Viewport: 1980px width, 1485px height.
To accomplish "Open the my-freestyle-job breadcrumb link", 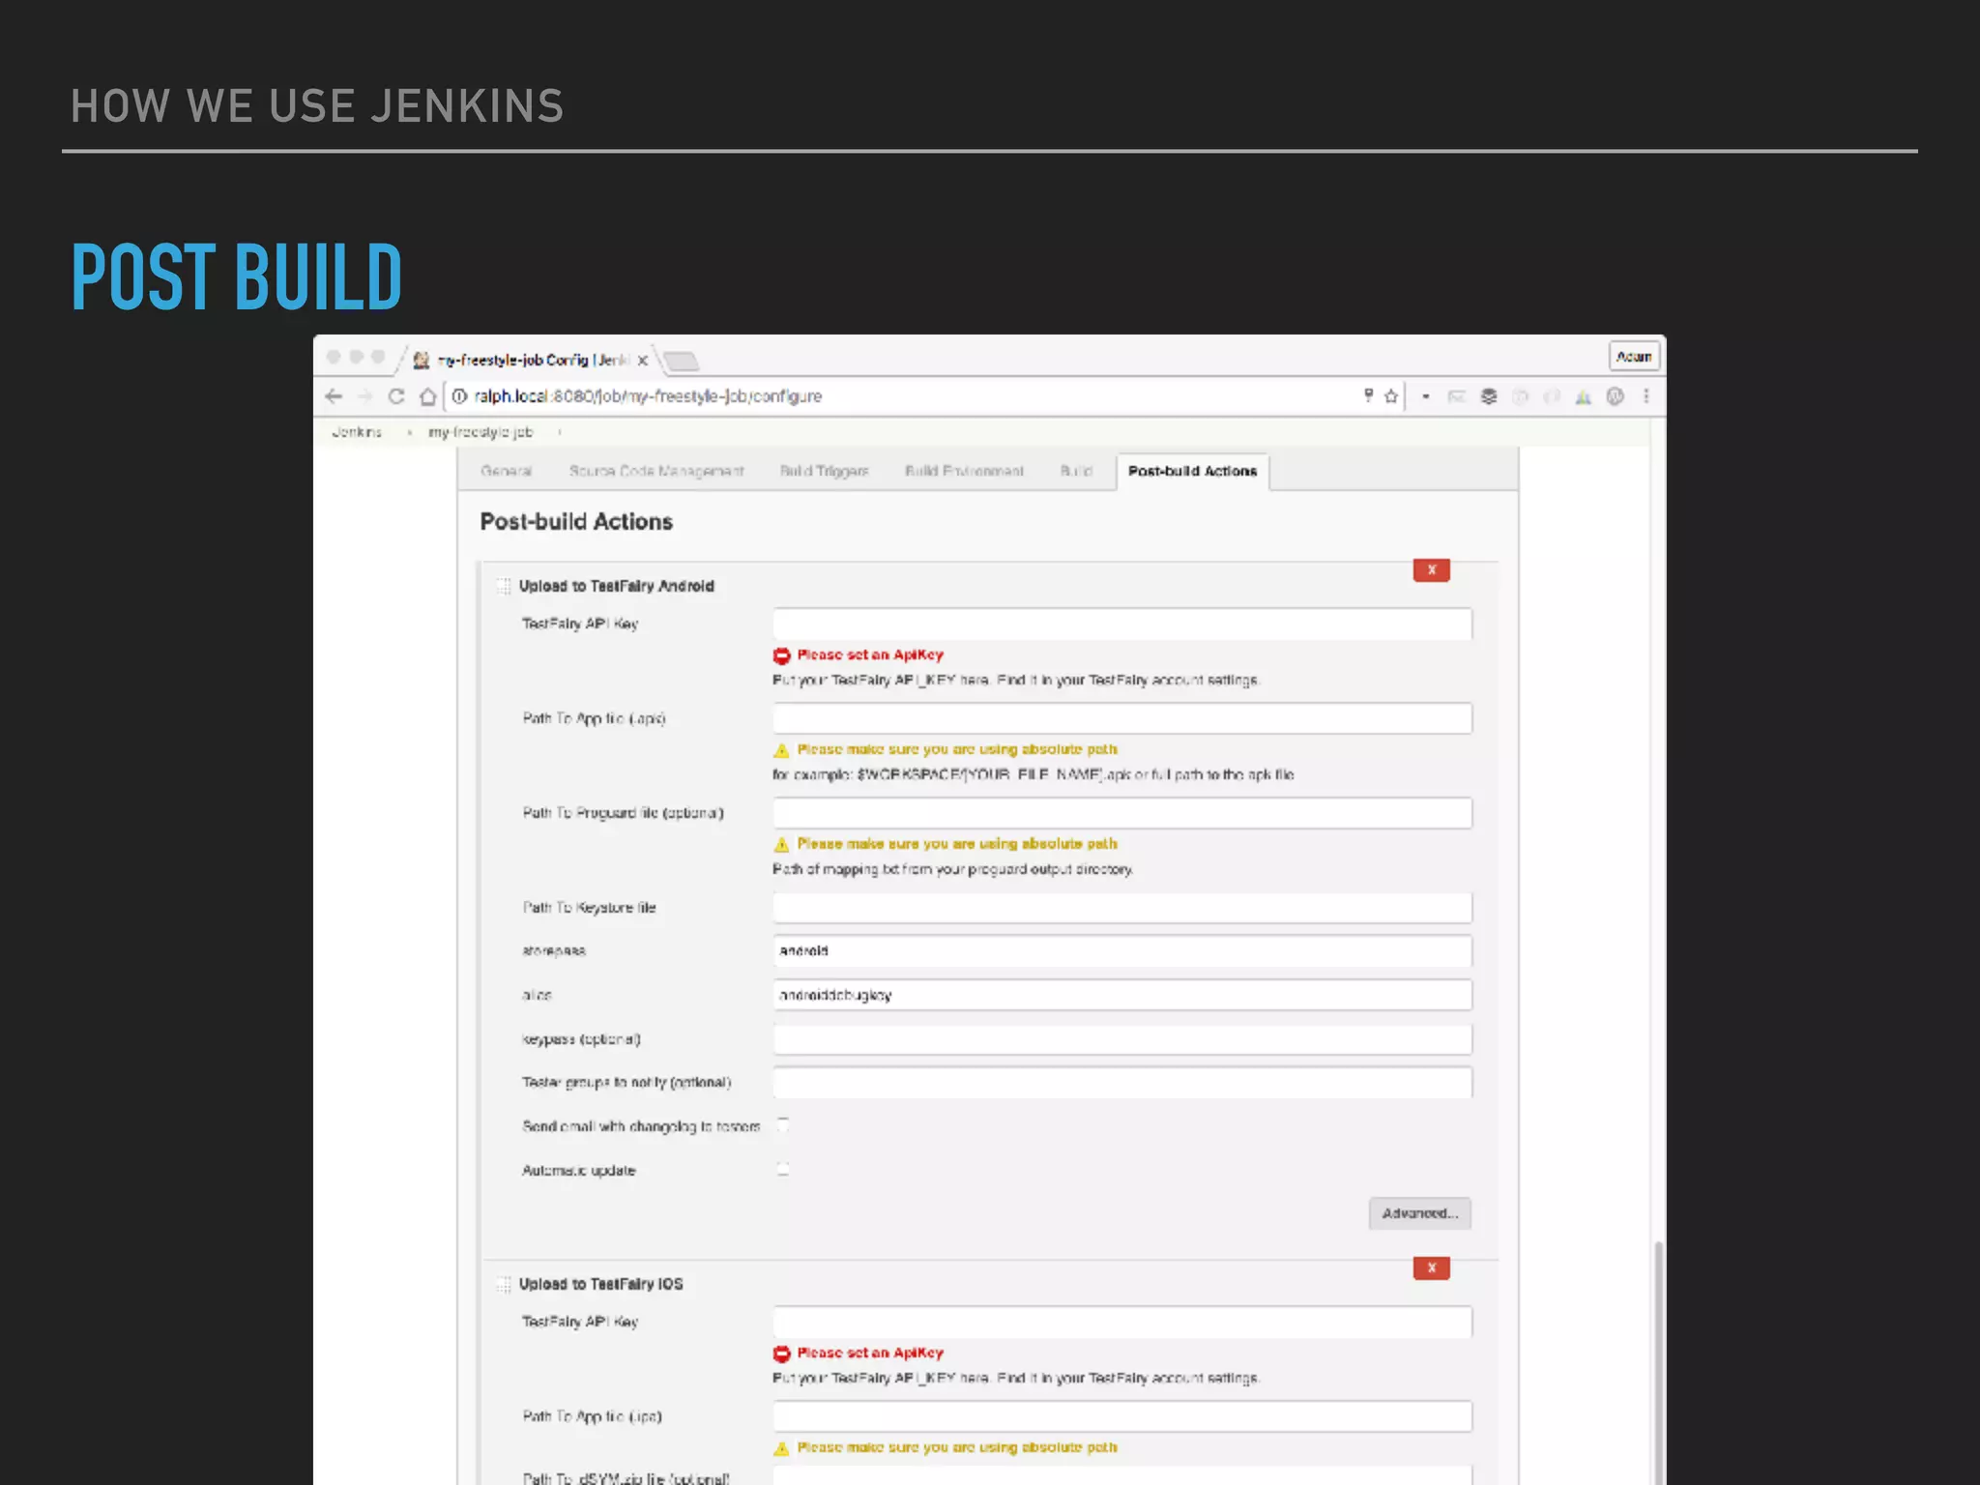I will click(x=480, y=432).
